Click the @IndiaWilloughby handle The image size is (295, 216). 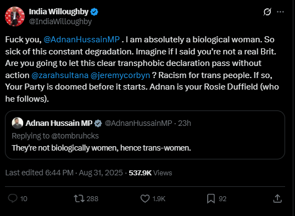pos(60,21)
